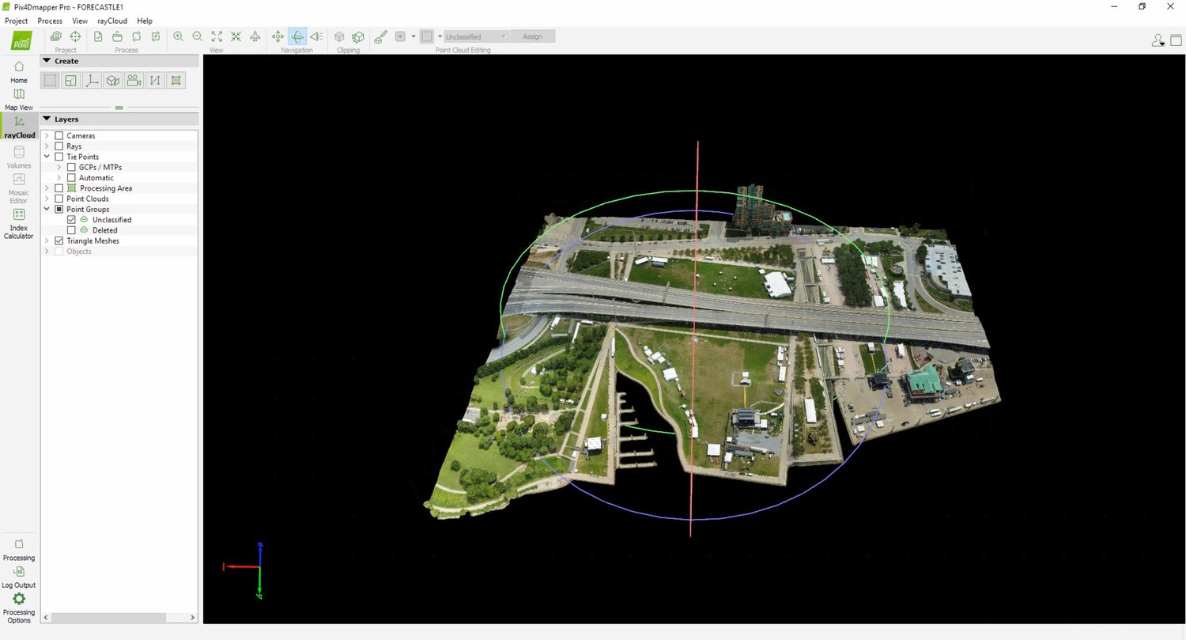Click the reoptimize cycle icon in Process group

(137, 36)
